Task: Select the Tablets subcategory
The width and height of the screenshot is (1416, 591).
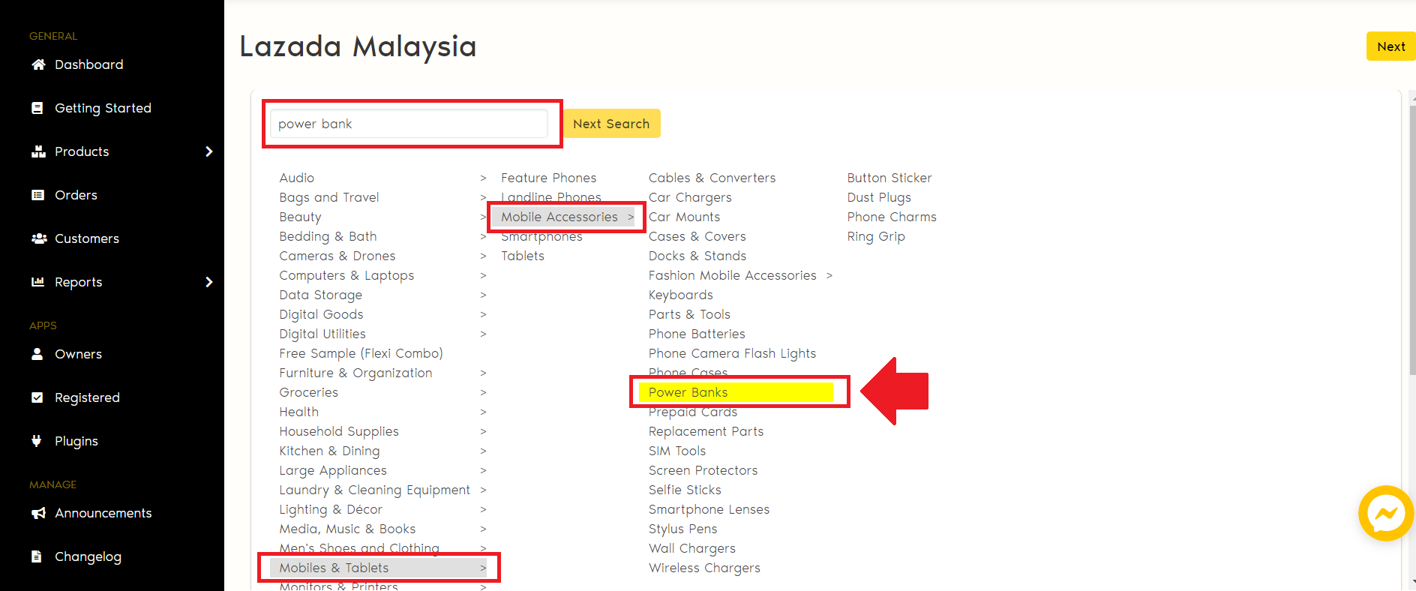Action: [x=523, y=256]
